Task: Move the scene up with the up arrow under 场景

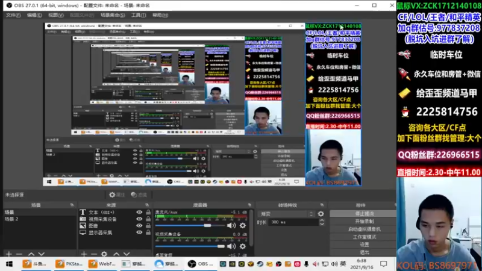Action: [31, 254]
